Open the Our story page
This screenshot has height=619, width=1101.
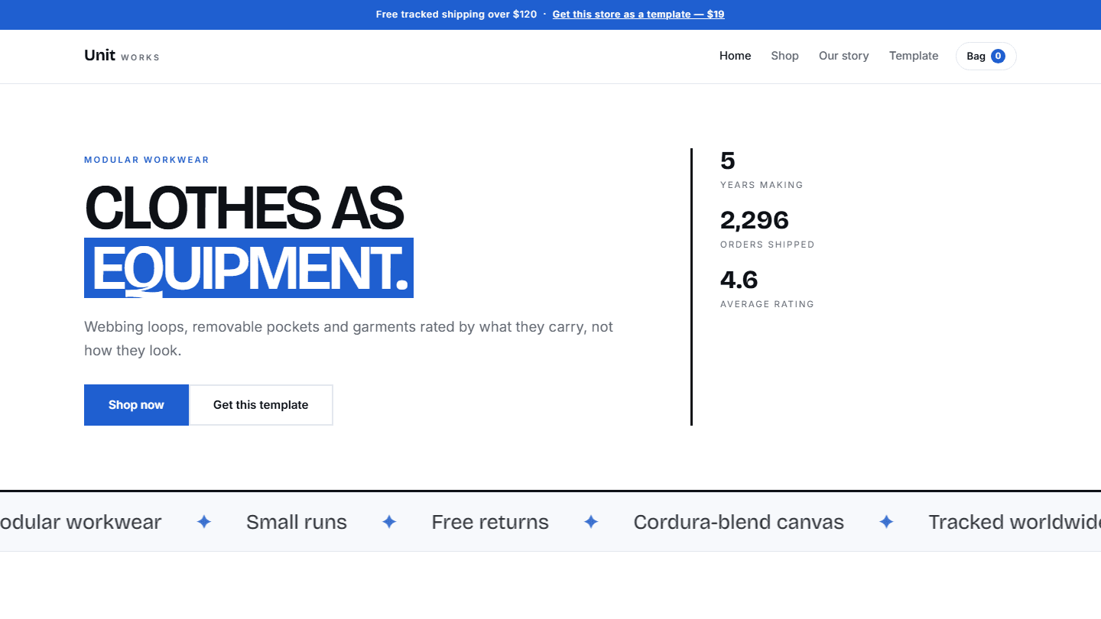point(843,56)
